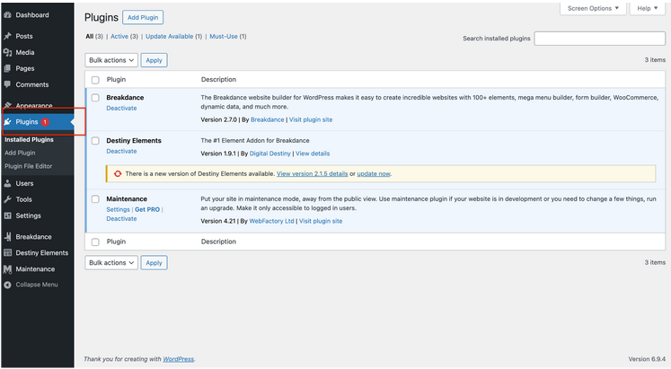
Task: Click the Posts pushpin icon
Action: (7, 36)
